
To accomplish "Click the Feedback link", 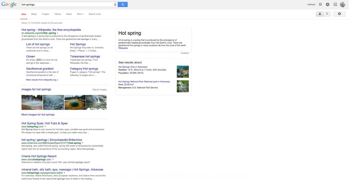I will pyautogui.click(x=185, y=53).
